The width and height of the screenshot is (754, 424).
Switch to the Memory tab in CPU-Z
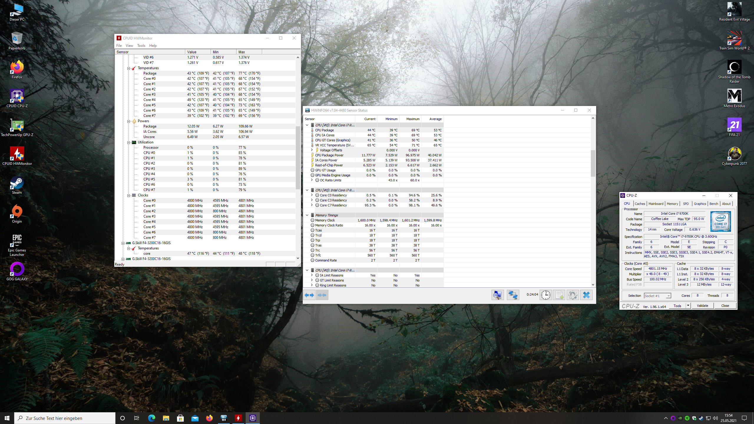[672, 204]
